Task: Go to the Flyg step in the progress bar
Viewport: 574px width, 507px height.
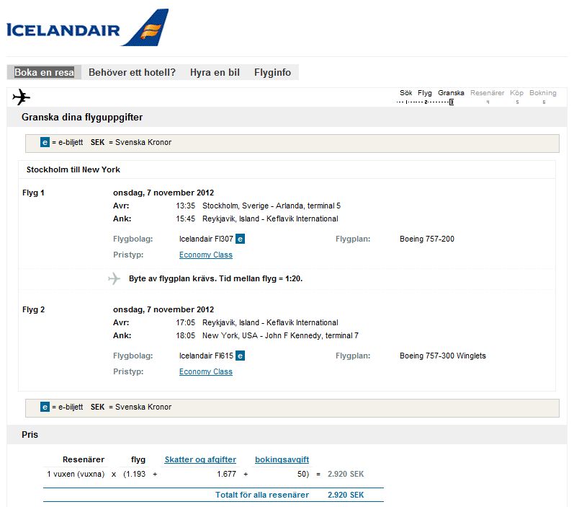Action: 425,93
